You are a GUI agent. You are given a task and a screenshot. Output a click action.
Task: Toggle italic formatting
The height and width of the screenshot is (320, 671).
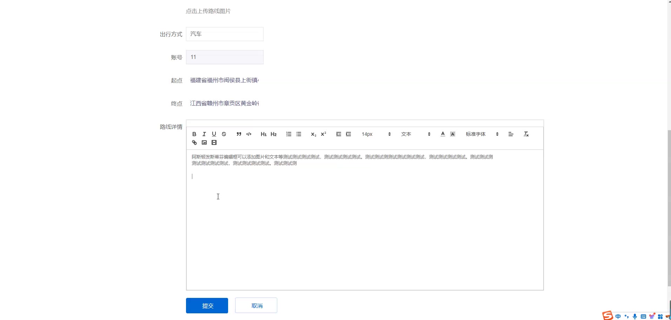(x=204, y=134)
